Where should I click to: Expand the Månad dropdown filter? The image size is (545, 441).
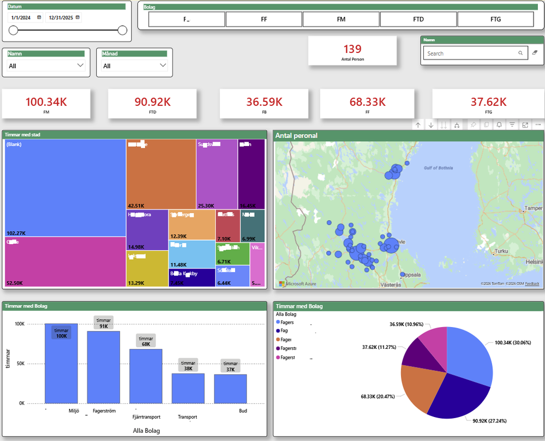[x=134, y=65]
